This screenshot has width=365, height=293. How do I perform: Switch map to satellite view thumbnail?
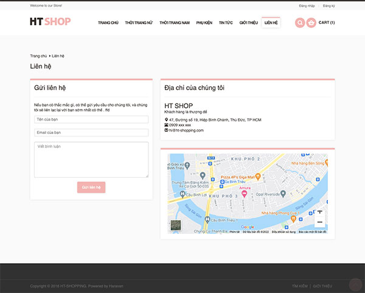click(176, 225)
